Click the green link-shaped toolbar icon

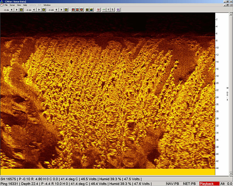104,10
